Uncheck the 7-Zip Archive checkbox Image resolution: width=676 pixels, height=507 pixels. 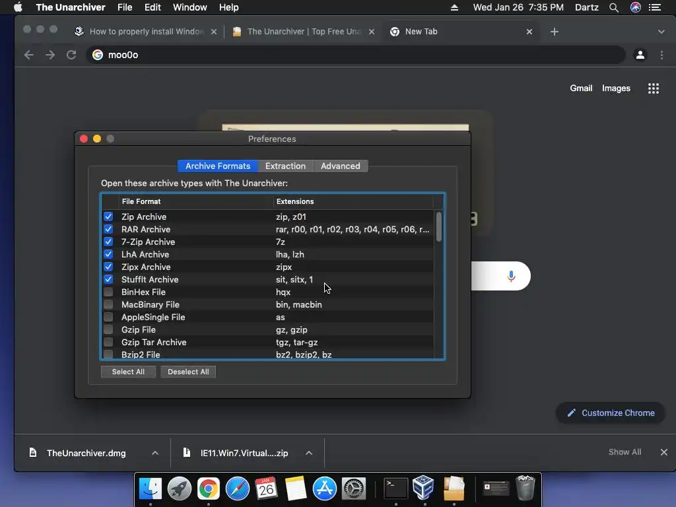108,242
